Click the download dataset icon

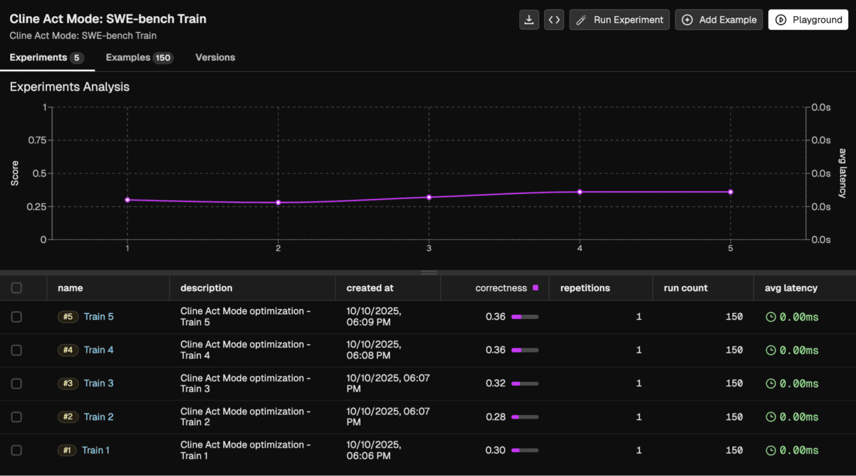[529, 19]
